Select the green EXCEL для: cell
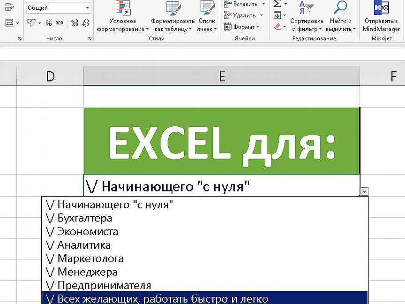 pyautogui.click(x=222, y=141)
